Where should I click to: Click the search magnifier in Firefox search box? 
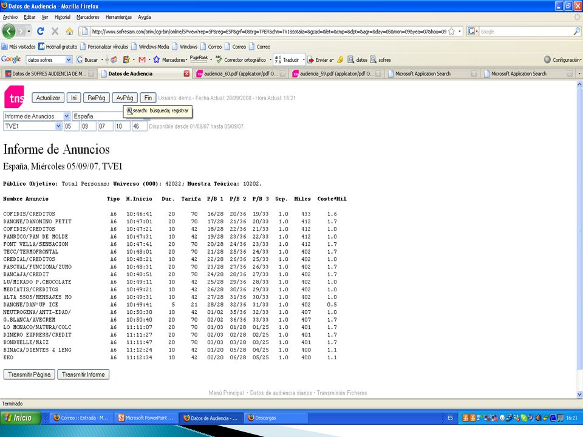577,32
